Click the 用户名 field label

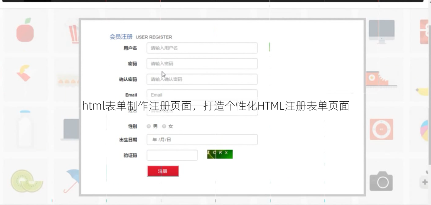point(130,48)
